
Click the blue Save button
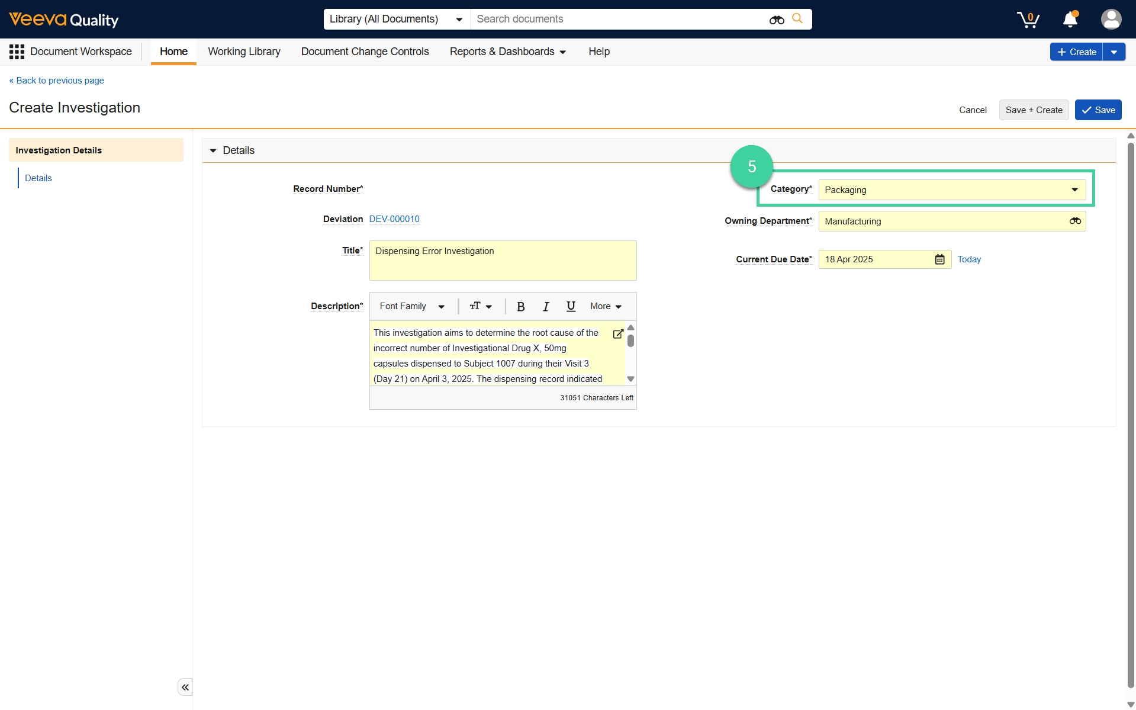point(1098,110)
